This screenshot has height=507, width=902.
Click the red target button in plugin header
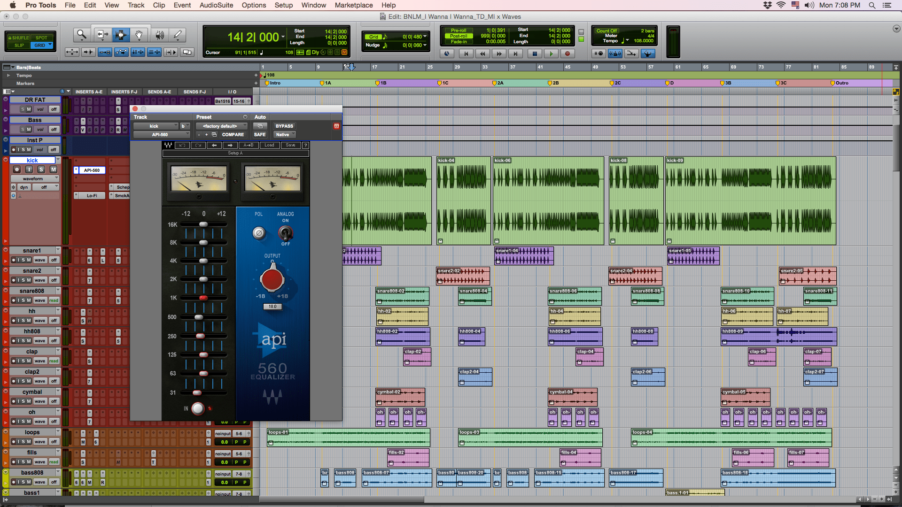336,126
